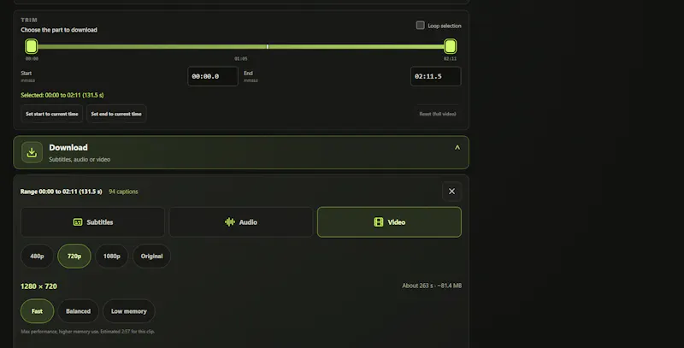Select the Original resolution option
684x348 pixels.
(x=152, y=256)
